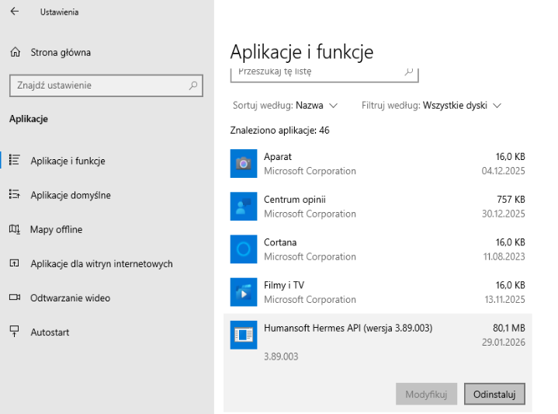558x414 pixels.
Task: Click the Strona główna home icon
Action: [15, 53]
